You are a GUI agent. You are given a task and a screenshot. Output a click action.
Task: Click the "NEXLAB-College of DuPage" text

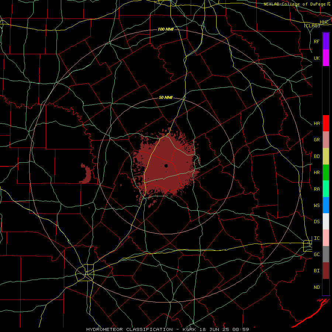coord(294,4)
